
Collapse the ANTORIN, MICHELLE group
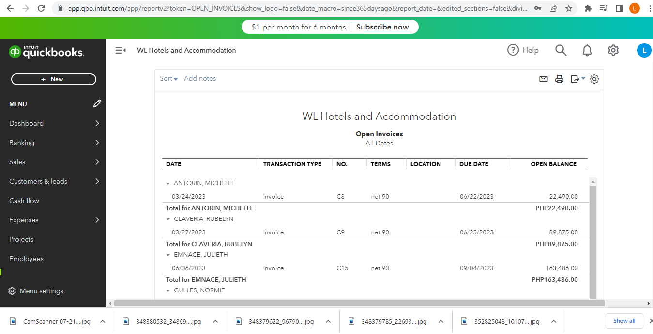pos(168,184)
